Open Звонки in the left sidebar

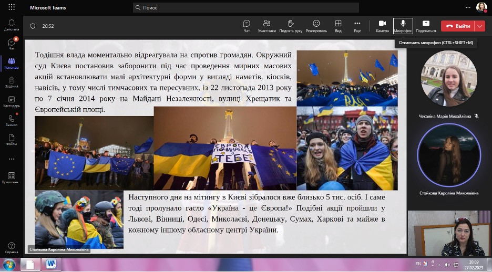point(12,120)
